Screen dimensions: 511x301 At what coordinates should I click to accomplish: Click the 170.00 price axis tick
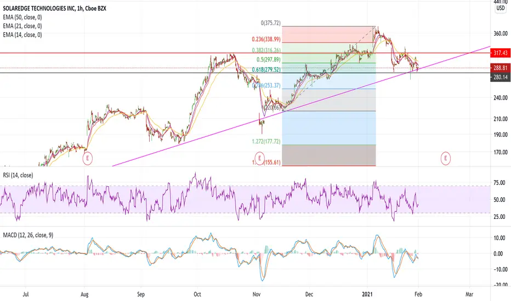point(500,152)
